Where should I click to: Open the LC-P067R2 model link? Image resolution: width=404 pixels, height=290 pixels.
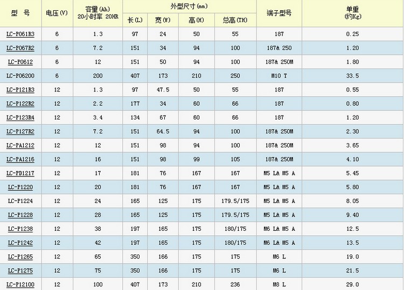coord(20,48)
